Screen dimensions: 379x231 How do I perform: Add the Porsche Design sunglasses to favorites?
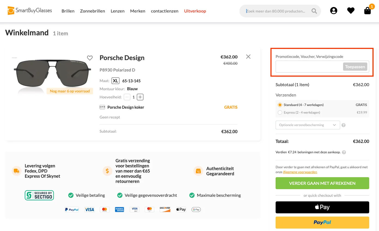(90, 58)
